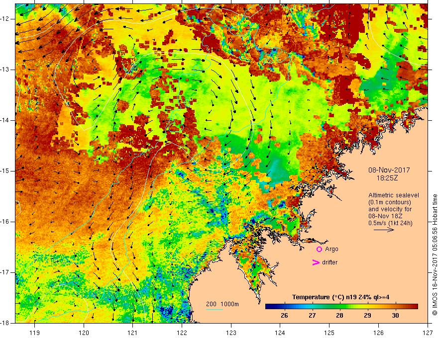The image size is (438, 338).
Task: Click longitude axis label '124'
Action: (280, 333)
